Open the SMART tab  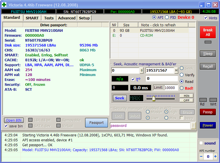click(32, 18)
